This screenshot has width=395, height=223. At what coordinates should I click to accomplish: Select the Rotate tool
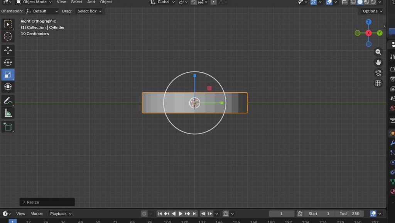coord(8,62)
